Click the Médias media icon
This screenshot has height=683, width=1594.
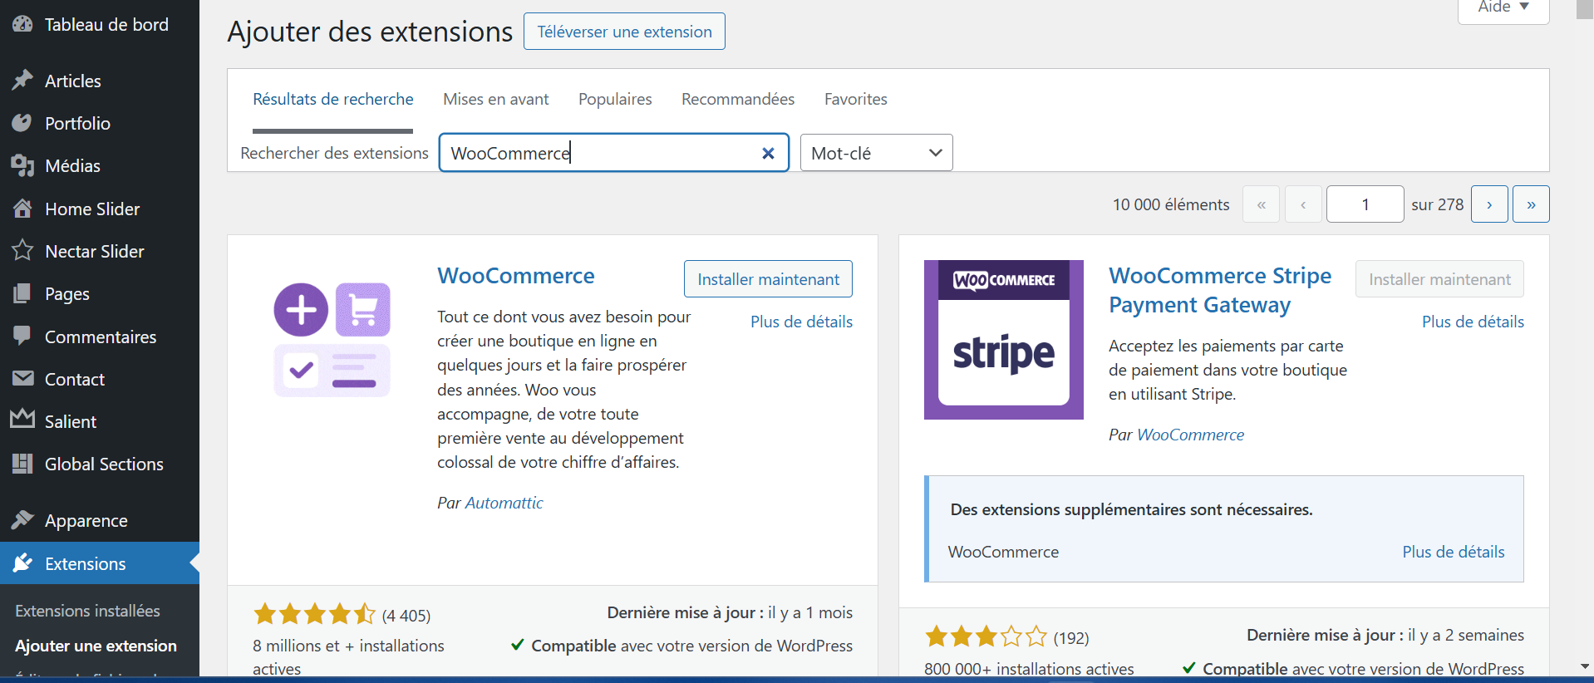pyautogui.click(x=22, y=165)
